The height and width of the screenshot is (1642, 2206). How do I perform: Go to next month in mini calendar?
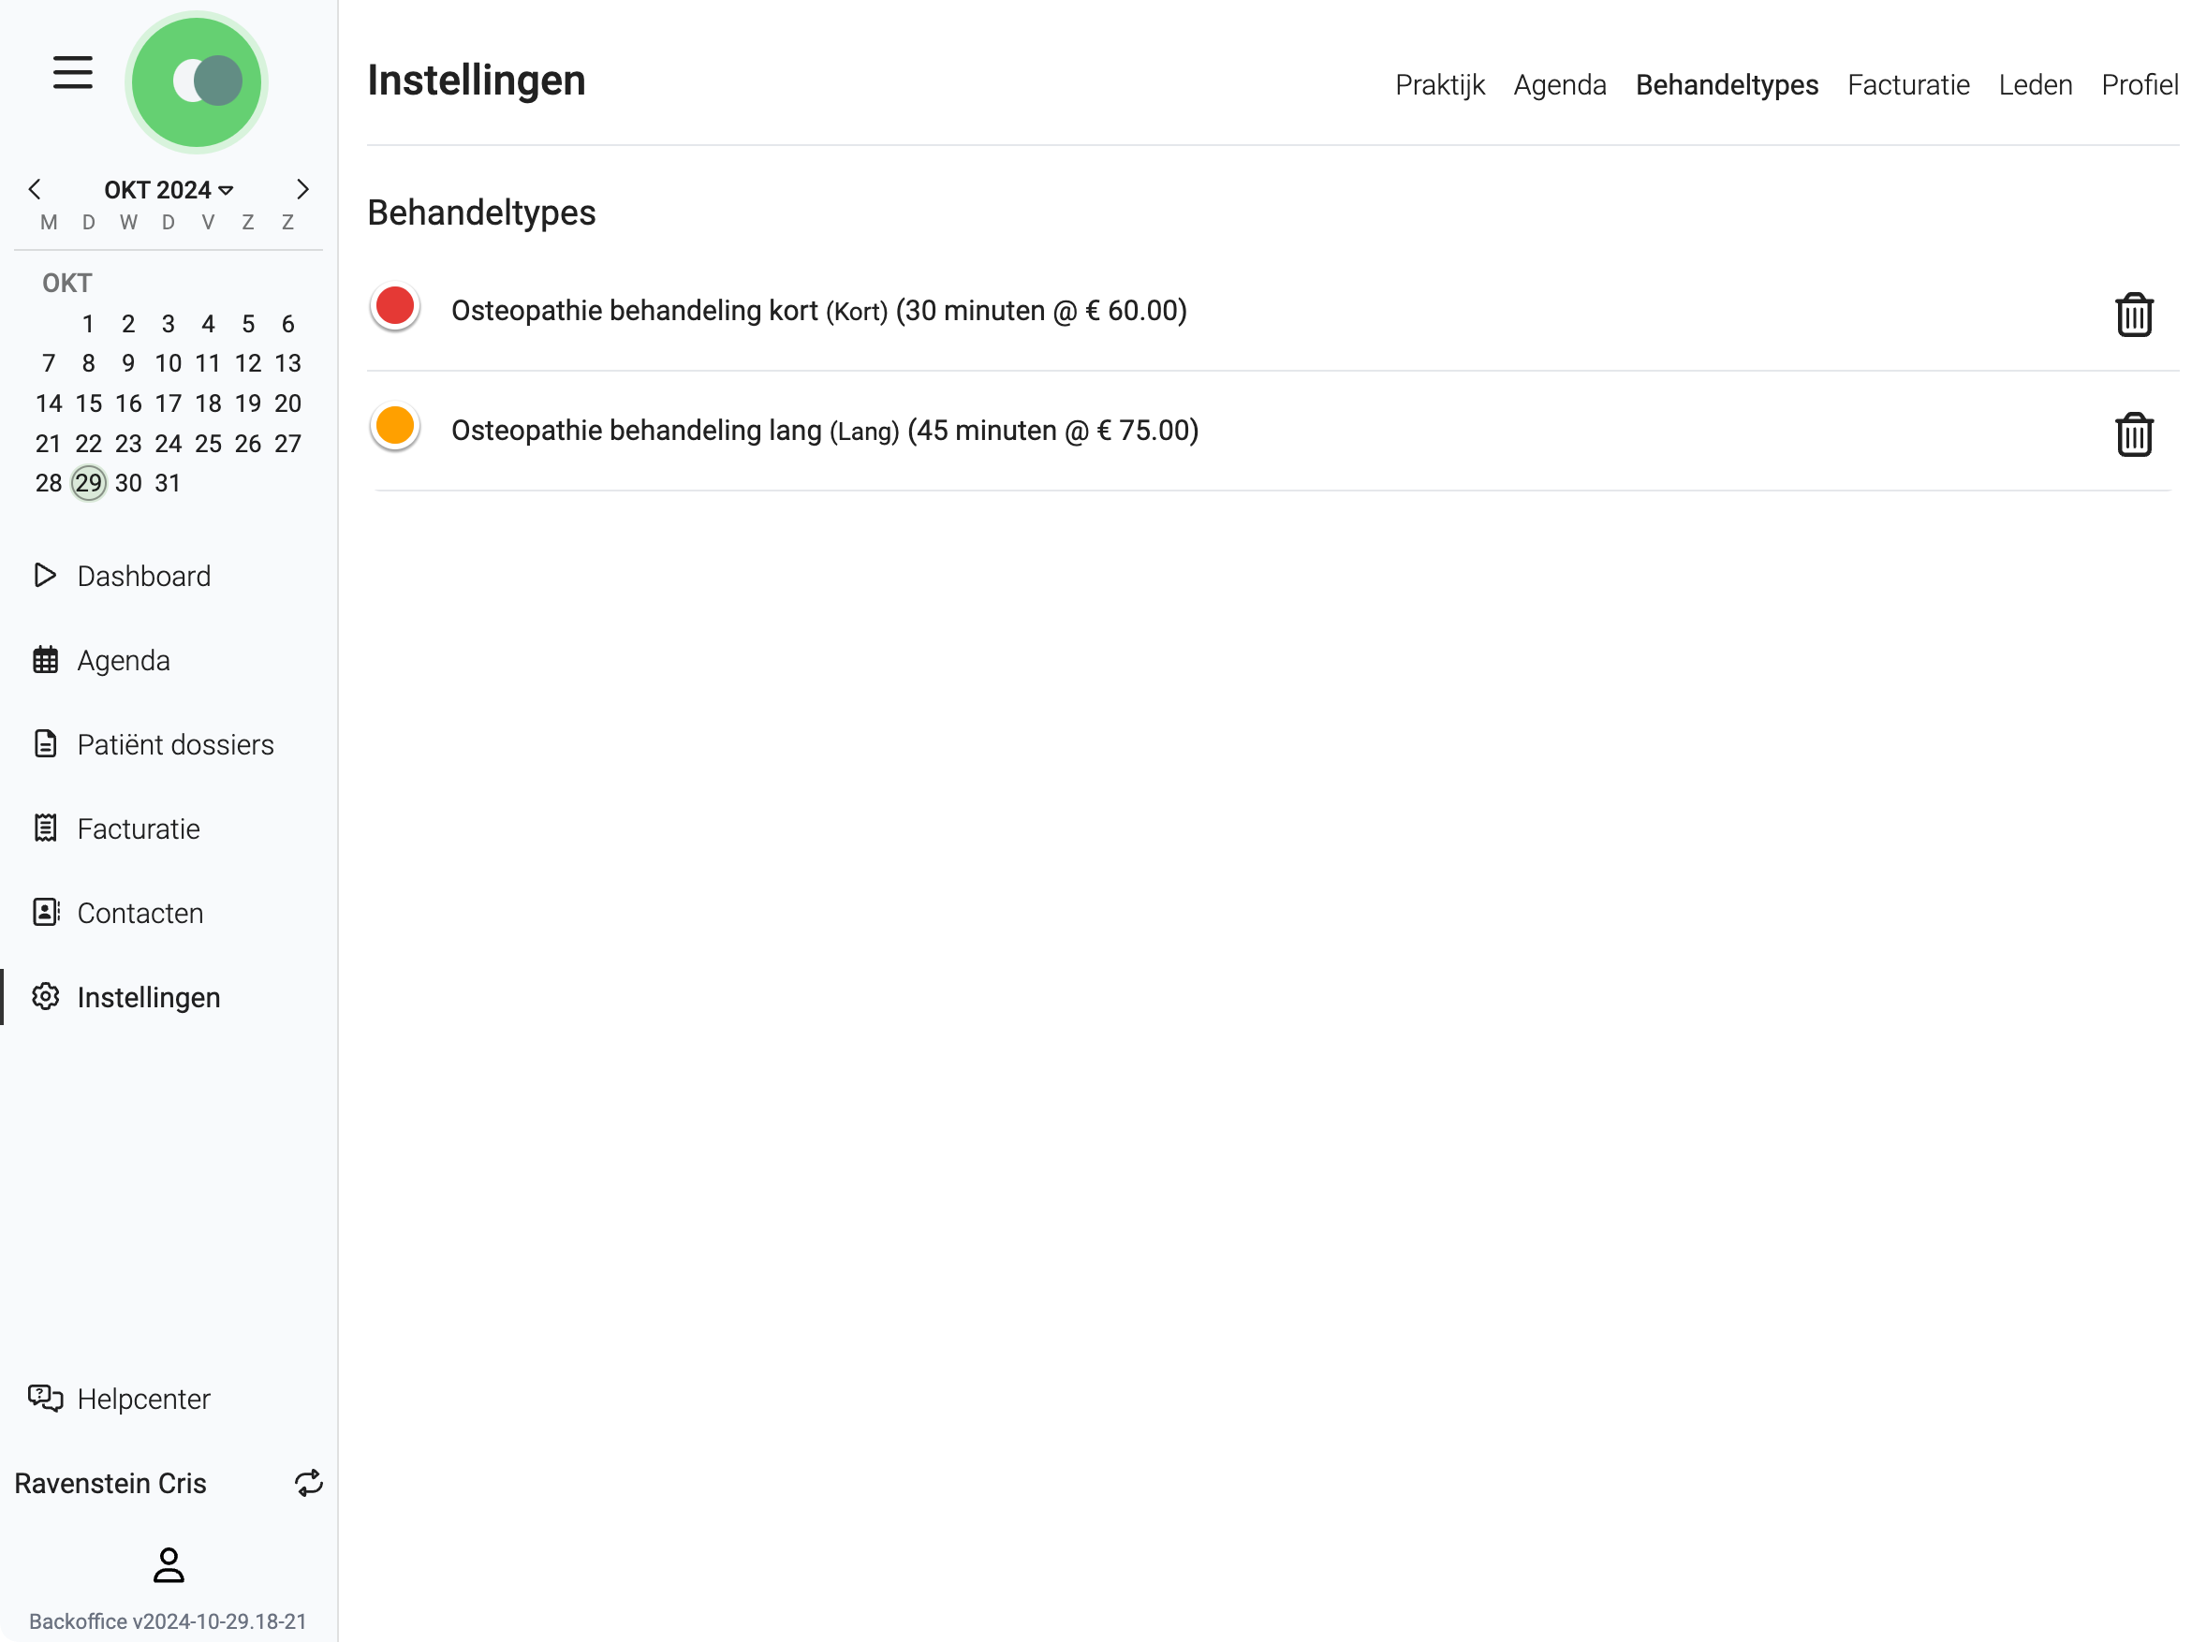coord(302,189)
